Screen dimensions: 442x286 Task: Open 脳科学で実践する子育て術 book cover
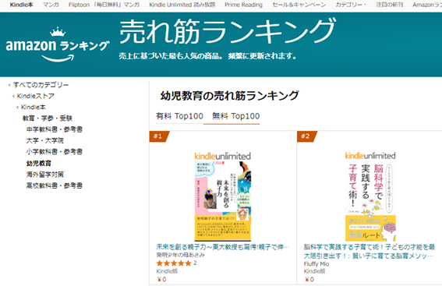click(370, 201)
